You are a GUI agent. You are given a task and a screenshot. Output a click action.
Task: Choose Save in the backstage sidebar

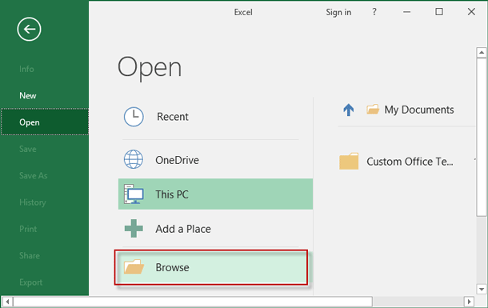click(x=28, y=149)
